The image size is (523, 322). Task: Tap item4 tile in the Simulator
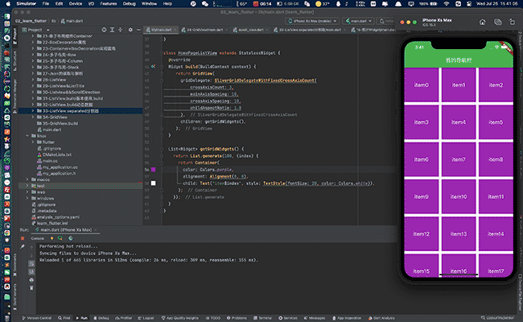(x=459, y=122)
